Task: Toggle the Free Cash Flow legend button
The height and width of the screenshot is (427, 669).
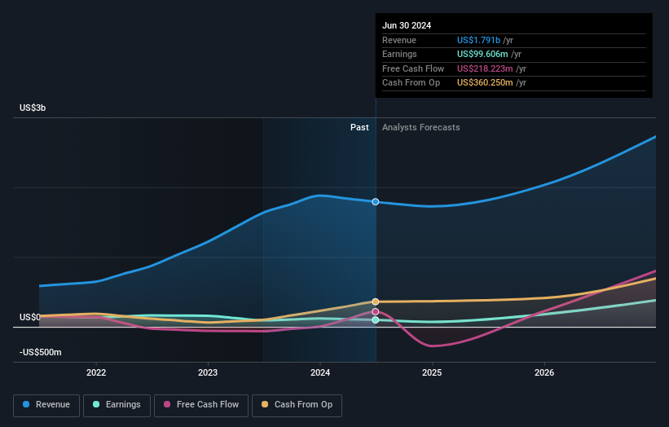Action: coord(201,405)
